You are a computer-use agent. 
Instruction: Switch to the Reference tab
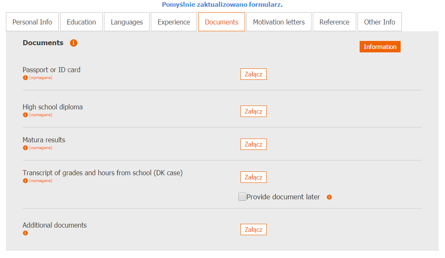pos(334,22)
